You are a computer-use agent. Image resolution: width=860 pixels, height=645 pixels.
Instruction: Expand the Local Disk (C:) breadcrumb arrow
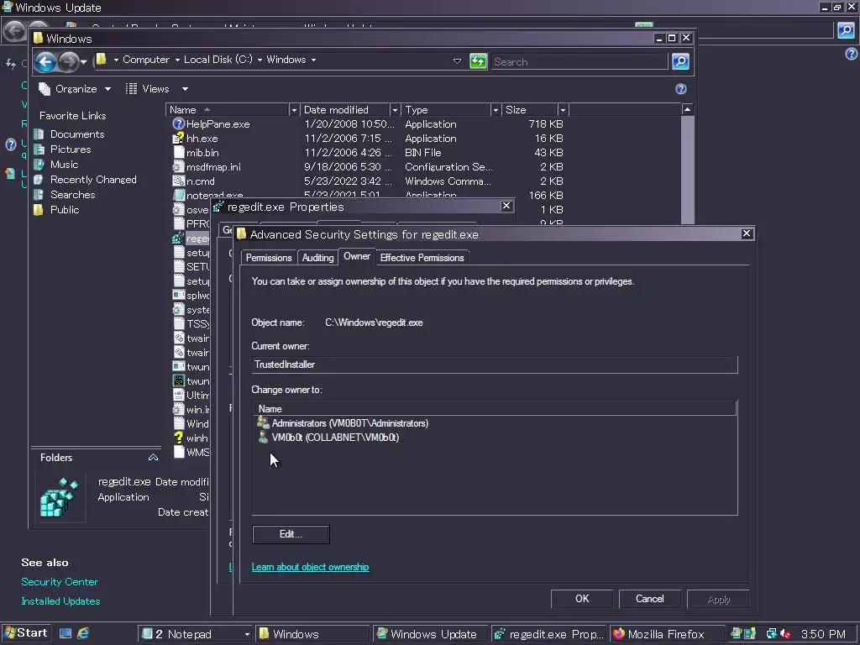[x=260, y=60]
